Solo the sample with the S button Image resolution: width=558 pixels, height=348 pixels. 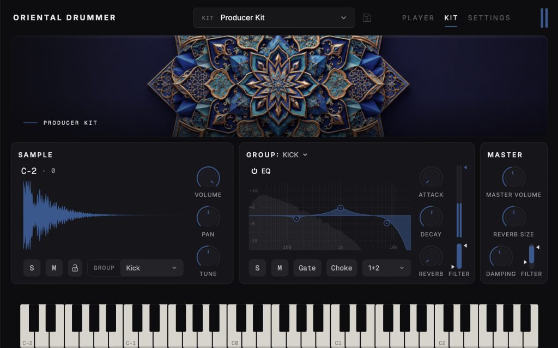[32, 268]
